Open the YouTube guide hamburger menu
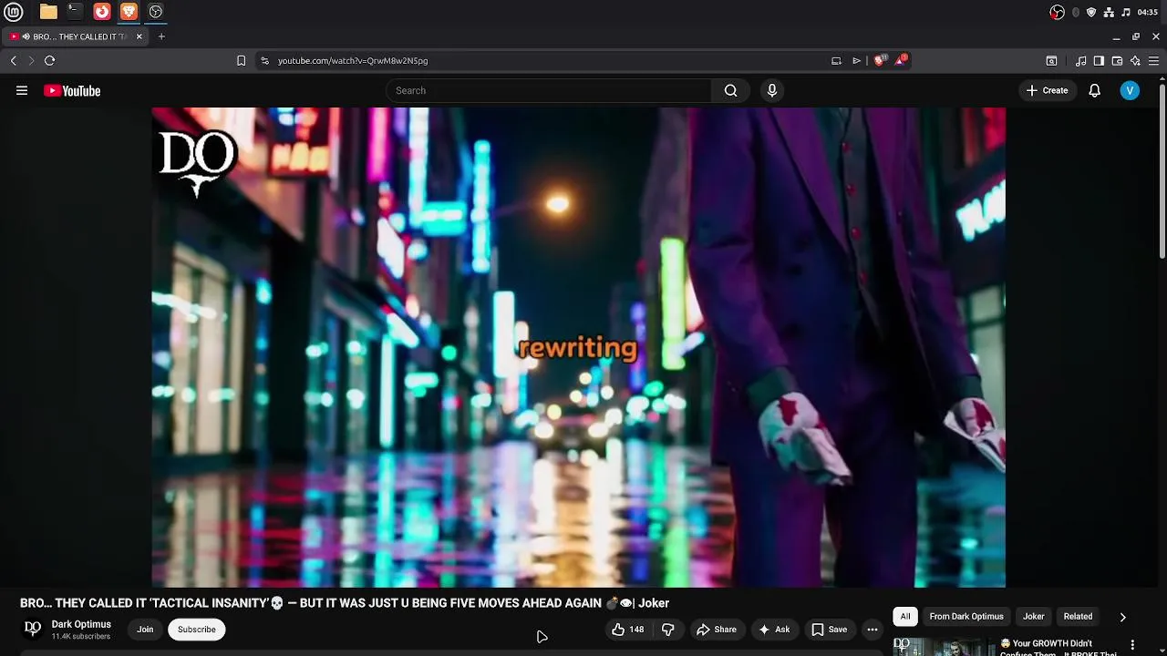The image size is (1167, 656). coord(22,90)
